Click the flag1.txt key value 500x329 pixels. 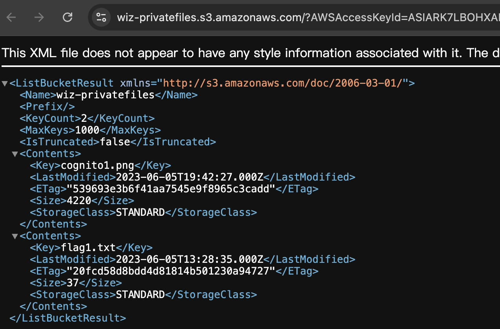(88, 248)
